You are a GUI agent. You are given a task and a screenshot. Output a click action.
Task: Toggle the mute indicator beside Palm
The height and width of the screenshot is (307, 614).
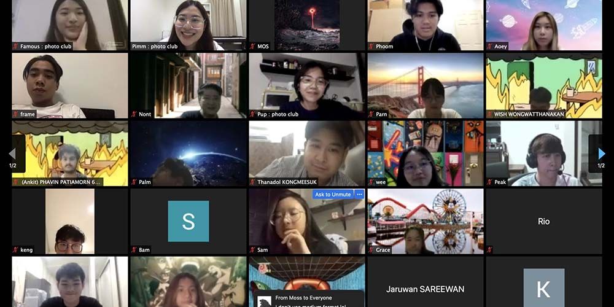point(134,182)
